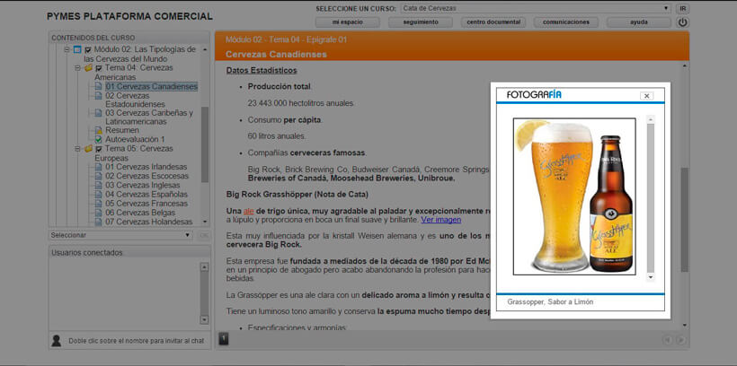Collapse the Módulo 02 tree node
Image resolution: width=737 pixels, height=366 pixels.
67,49
